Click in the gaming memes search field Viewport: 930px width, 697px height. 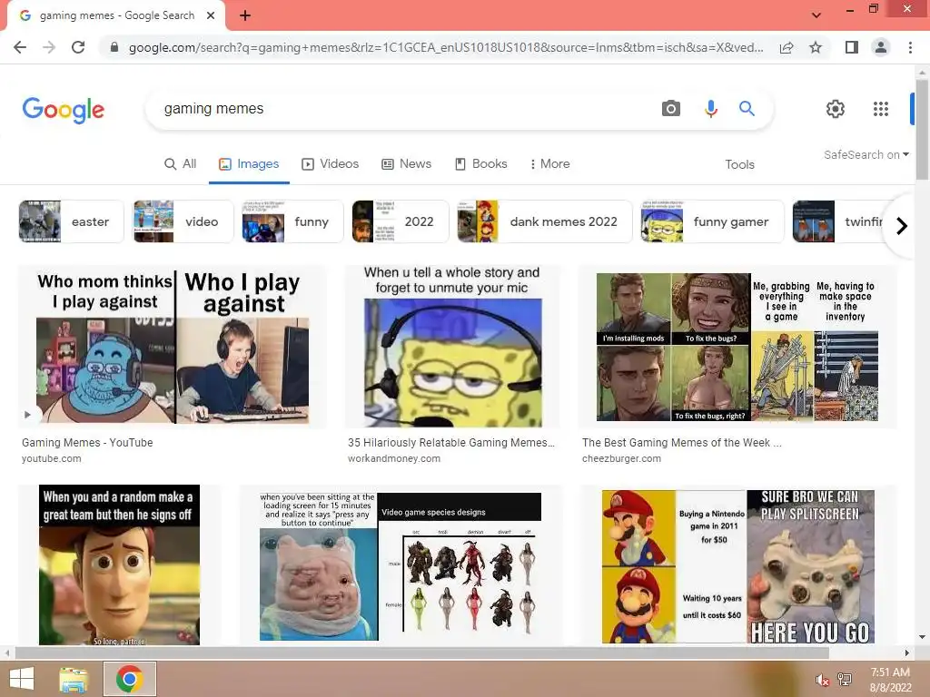[403, 109]
